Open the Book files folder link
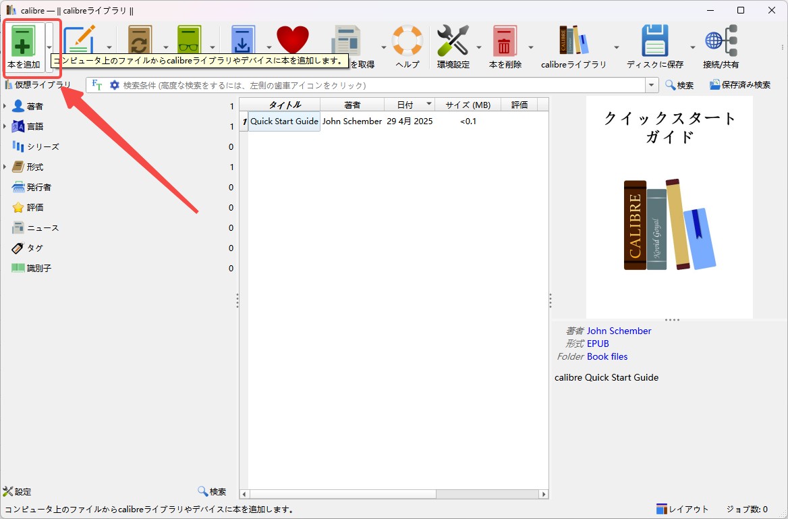Screen dimensions: 788x519 [x=607, y=356]
